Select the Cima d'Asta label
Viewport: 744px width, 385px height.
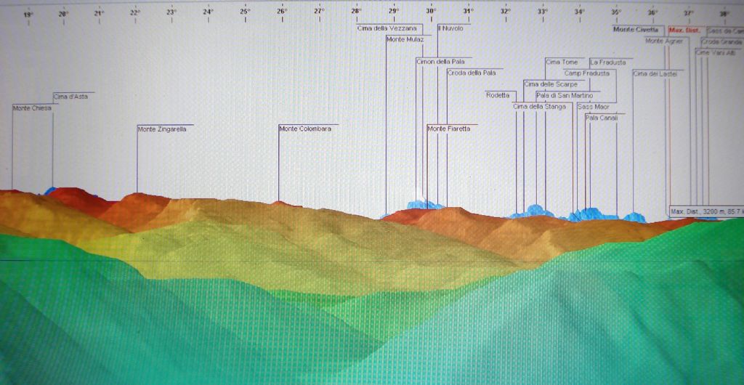click(x=70, y=96)
